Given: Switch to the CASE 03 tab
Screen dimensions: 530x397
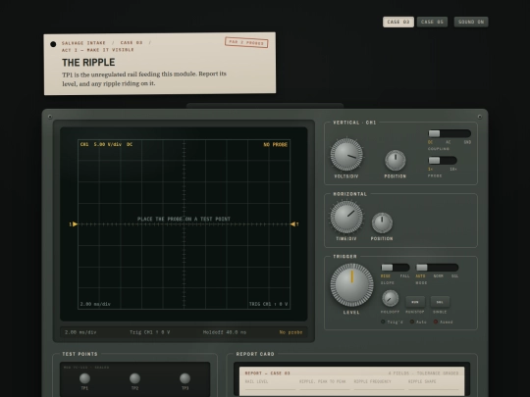Looking at the screenshot, I should pyautogui.click(x=398, y=22).
